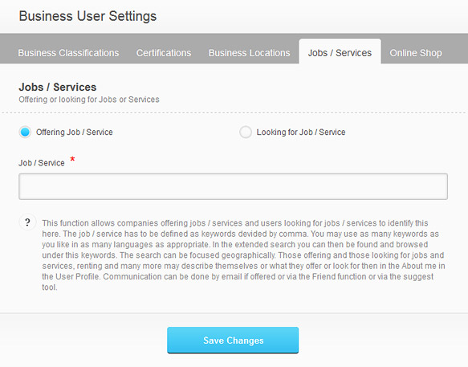Select the Looking for Job / Service radio button
The width and height of the screenshot is (468, 367).
[246, 132]
